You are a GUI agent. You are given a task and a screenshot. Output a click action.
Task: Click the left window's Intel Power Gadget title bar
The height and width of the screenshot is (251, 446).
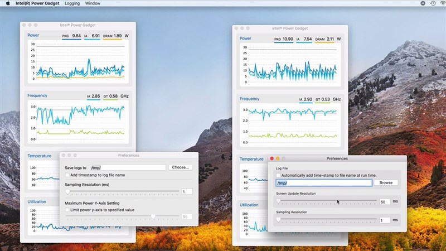[77, 25]
